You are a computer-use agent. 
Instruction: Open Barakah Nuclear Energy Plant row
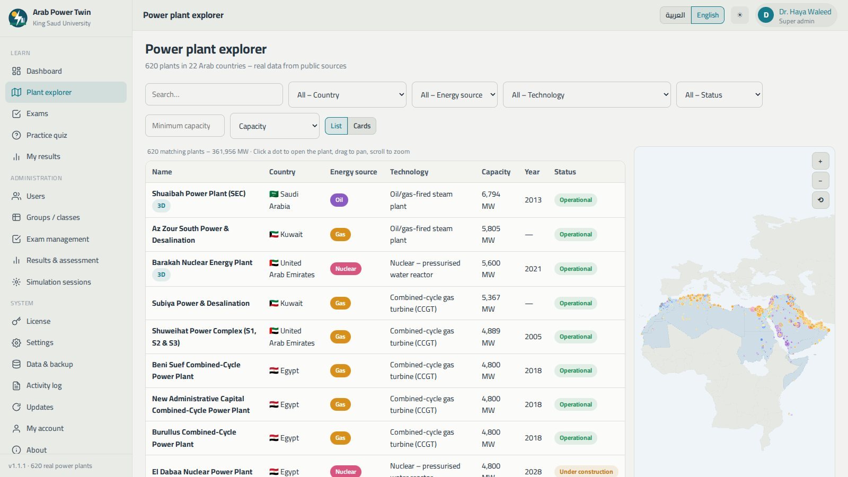click(x=385, y=269)
